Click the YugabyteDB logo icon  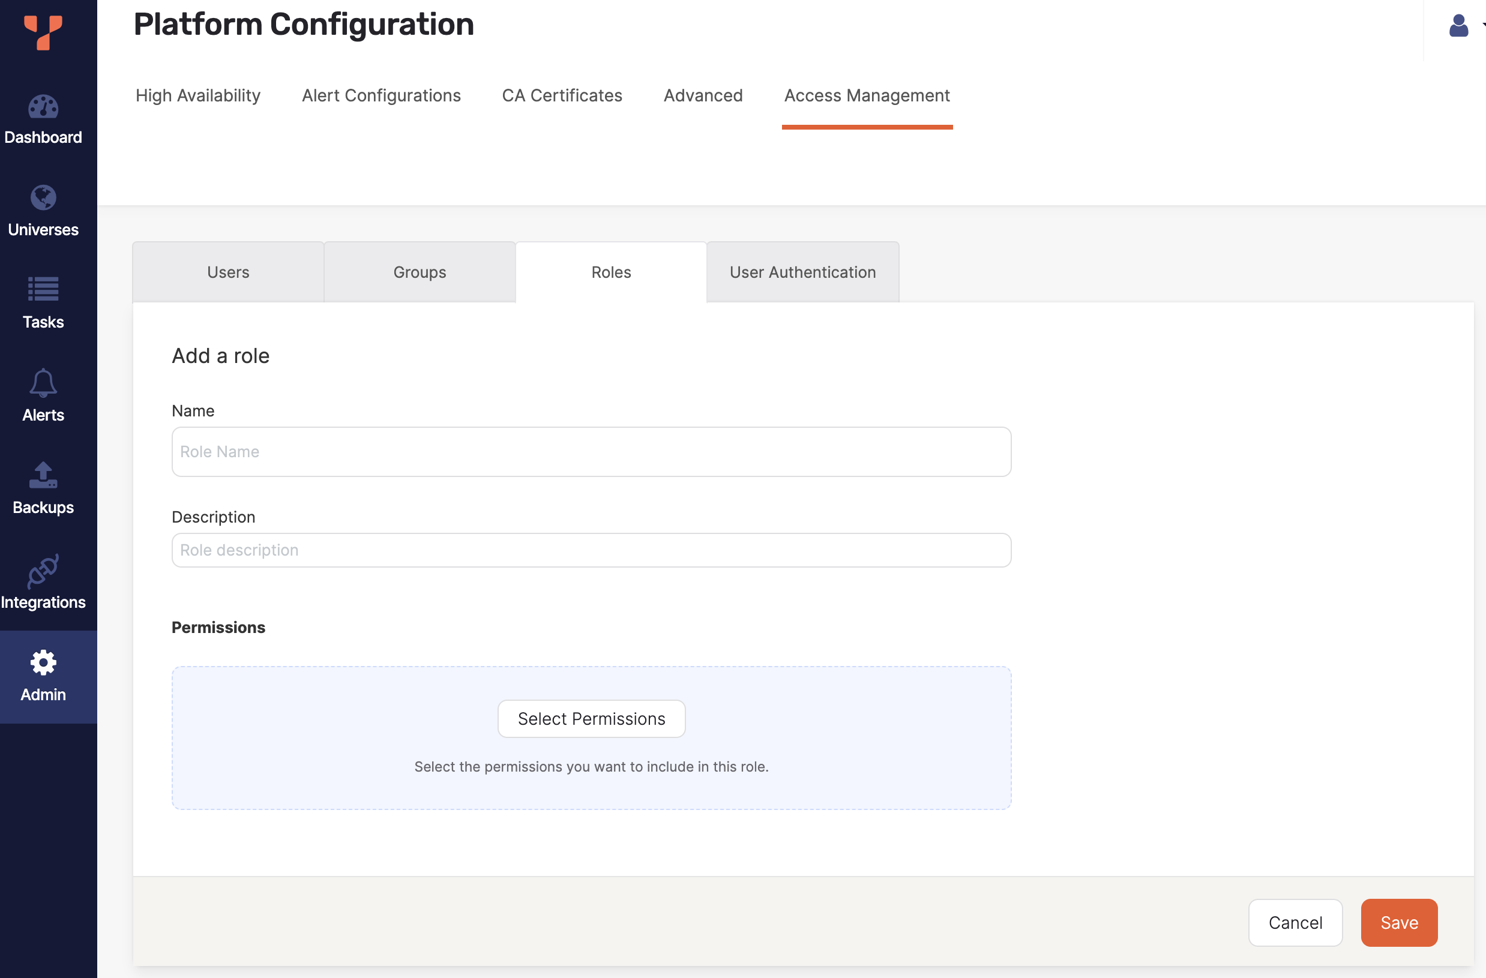pos(43,32)
